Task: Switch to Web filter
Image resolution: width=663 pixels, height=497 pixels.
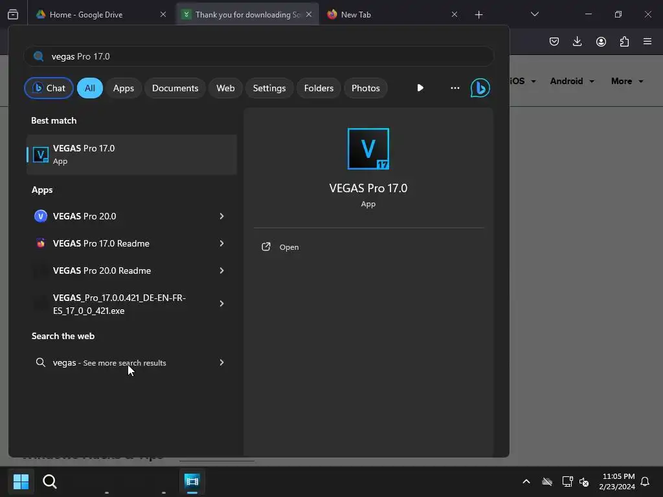Action: tap(225, 88)
